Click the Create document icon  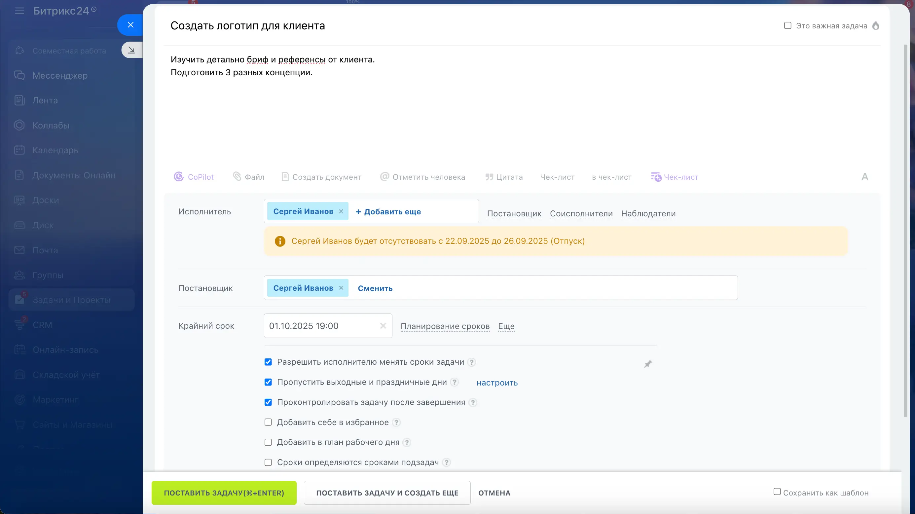pyautogui.click(x=285, y=176)
